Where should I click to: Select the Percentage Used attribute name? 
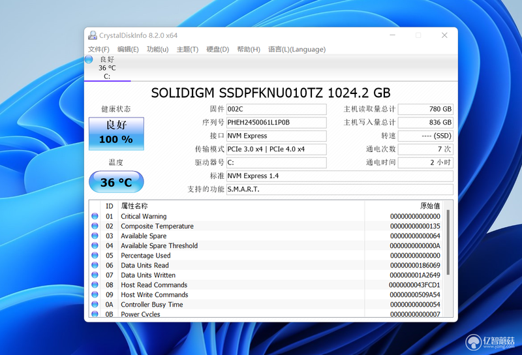click(x=146, y=255)
